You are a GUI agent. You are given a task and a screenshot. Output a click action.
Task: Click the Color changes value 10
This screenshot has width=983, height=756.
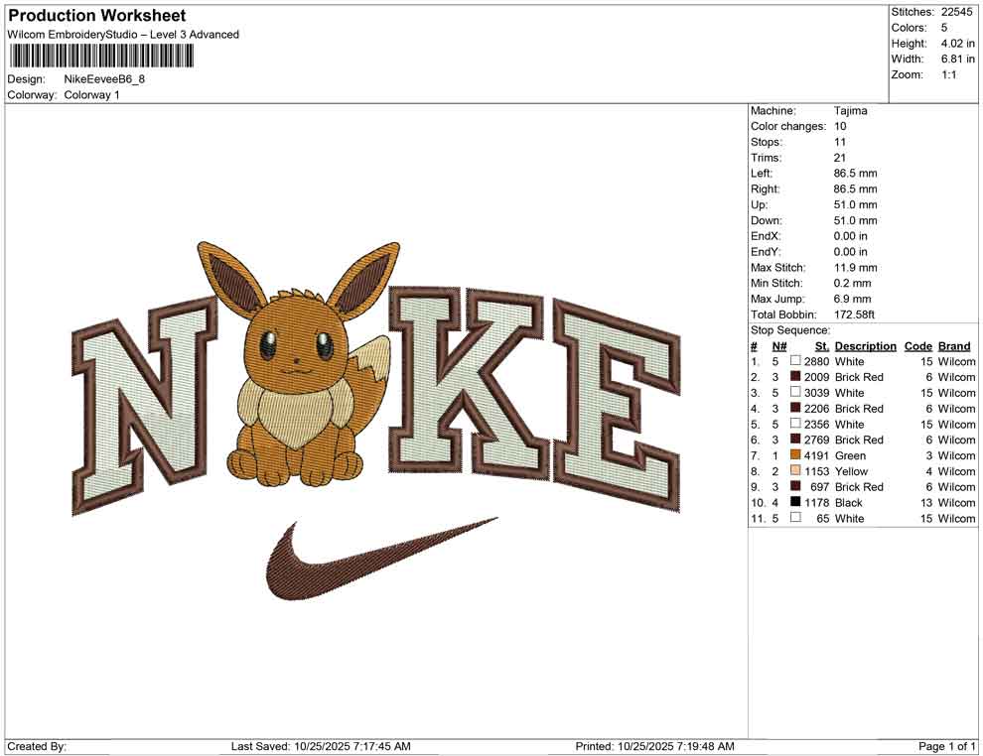(840, 127)
